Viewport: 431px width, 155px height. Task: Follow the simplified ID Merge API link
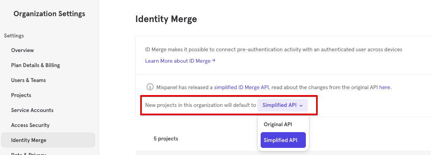point(241,87)
